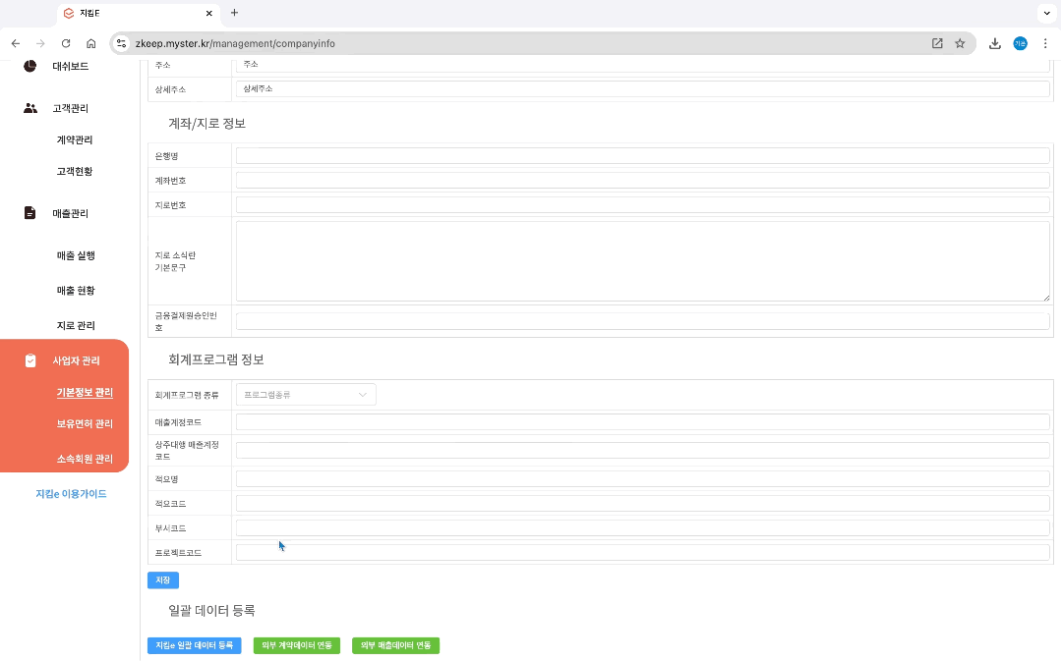The height and width of the screenshot is (661, 1062).
Task: Click the 금융결제원승인번호 input field
Action: coord(643,321)
